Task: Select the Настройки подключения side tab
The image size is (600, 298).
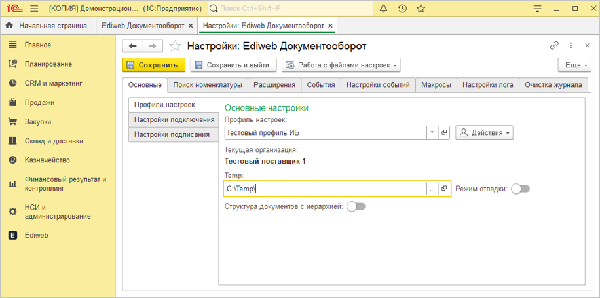Action: coord(174,119)
